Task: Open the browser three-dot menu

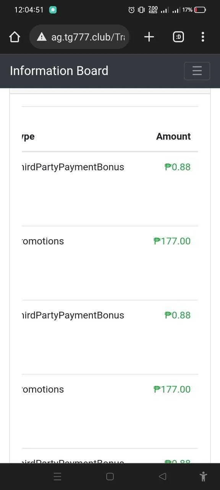Action: pos(203,37)
